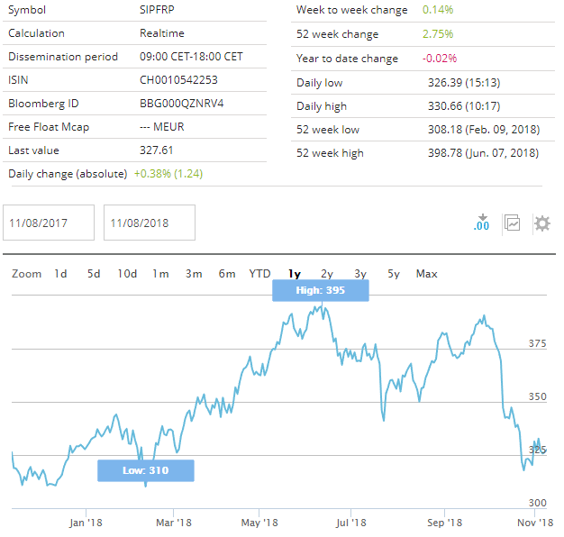Set zoom range to 3m
Screen dimensions: 564x537
[x=194, y=274]
